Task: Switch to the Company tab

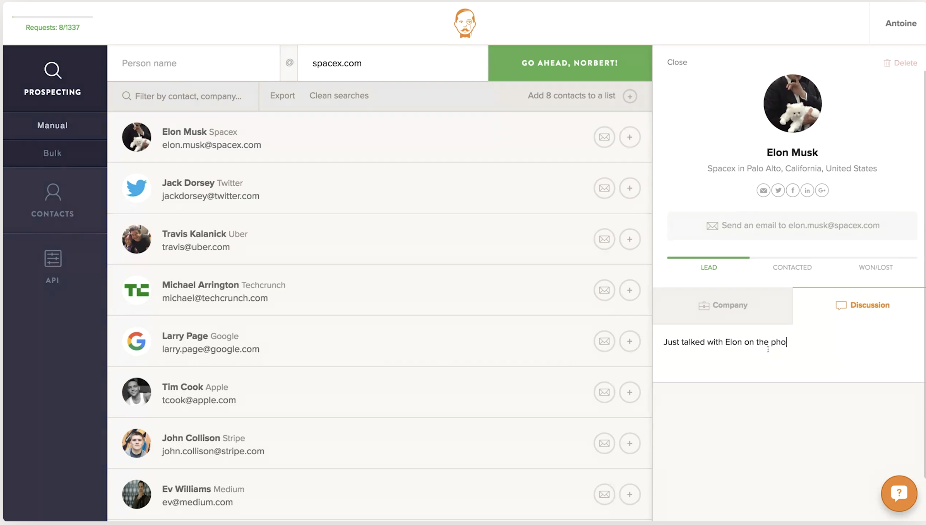Action: 723,305
